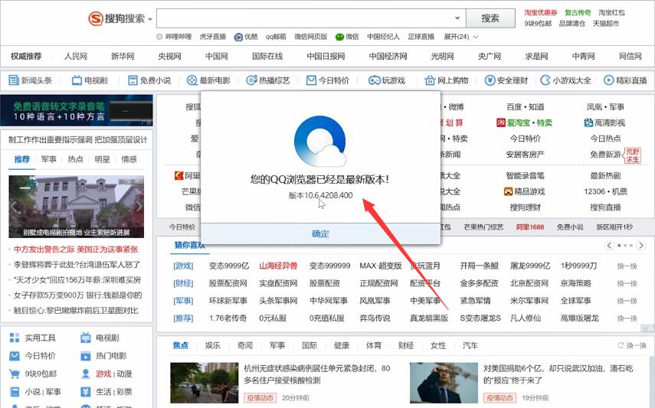
Task: Open the 免费语音转文字录音笔 banner ad
Action: 77,110
